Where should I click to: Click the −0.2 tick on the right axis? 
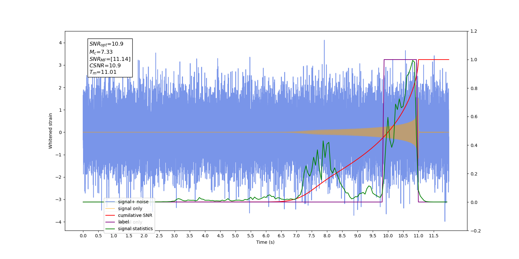(x=475, y=231)
